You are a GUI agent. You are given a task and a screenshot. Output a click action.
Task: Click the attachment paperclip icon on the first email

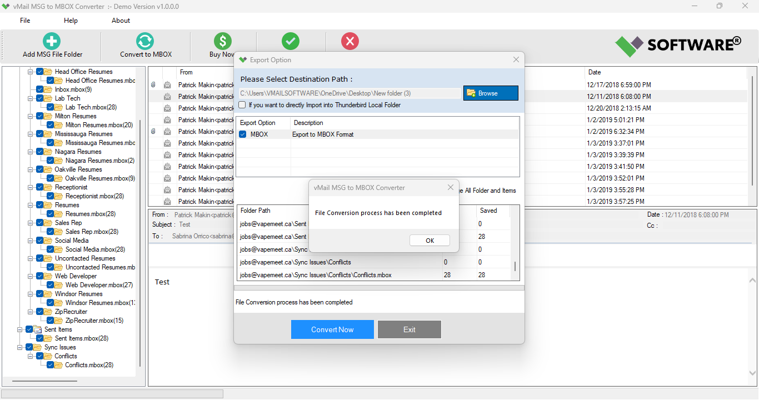click(154, 84)
